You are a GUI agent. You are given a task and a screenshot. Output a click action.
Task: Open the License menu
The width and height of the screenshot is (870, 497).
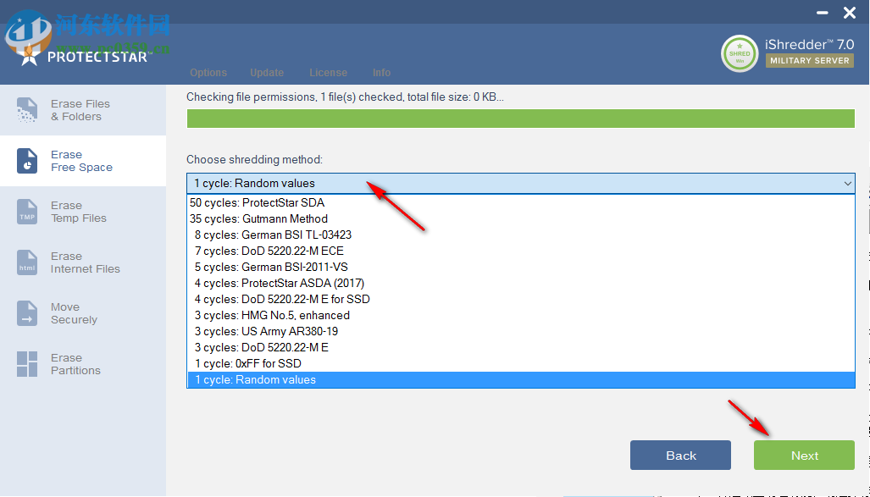tap(329, 73)
